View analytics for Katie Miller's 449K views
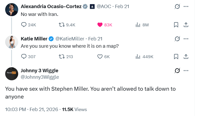The height and width of the screenshot is (116, 198). pos(138,57)
